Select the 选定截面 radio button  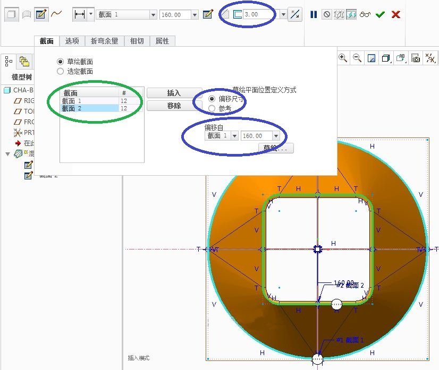[60, 71]
